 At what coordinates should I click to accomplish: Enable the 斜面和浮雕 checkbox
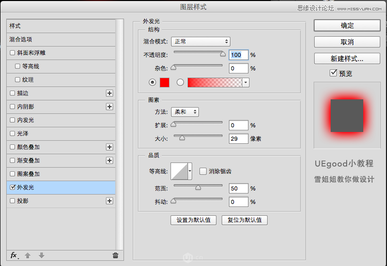(12, 53)
